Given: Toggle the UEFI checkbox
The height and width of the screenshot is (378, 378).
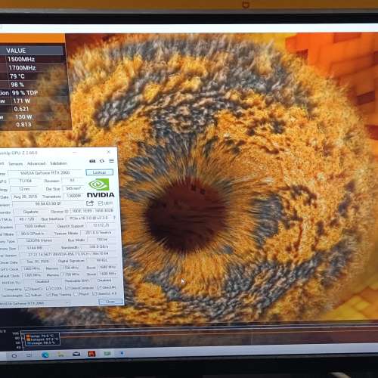Looking at the screenshot, I should click(101, 203).
